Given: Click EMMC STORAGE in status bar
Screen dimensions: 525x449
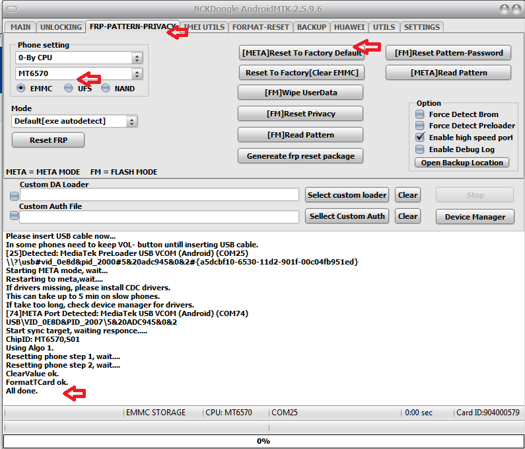Looking at the screenshot, I should click(x=156, y=413).
